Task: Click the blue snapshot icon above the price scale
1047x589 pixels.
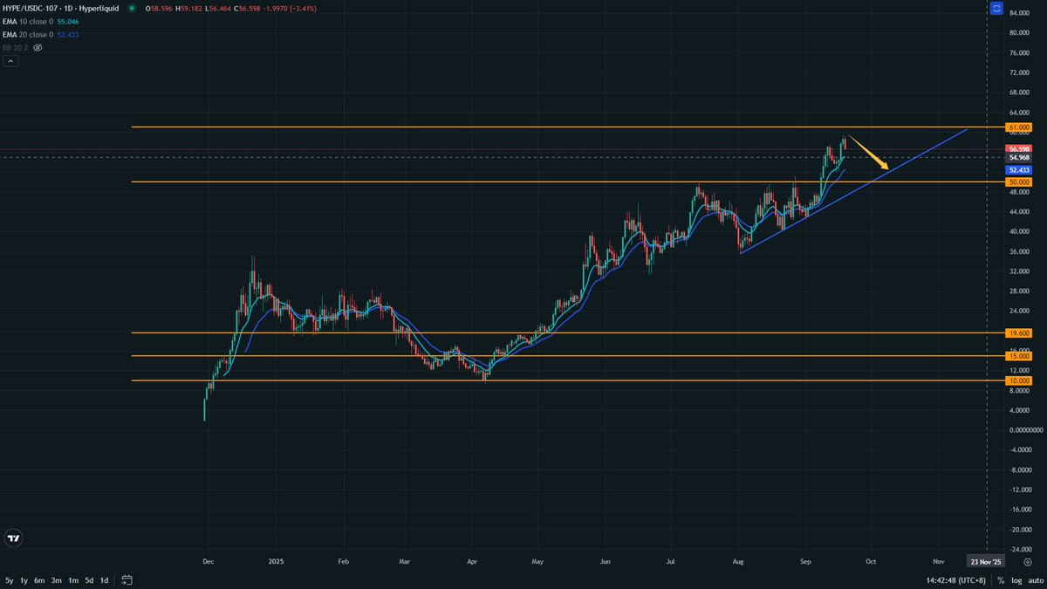Action: click(996, 8)
